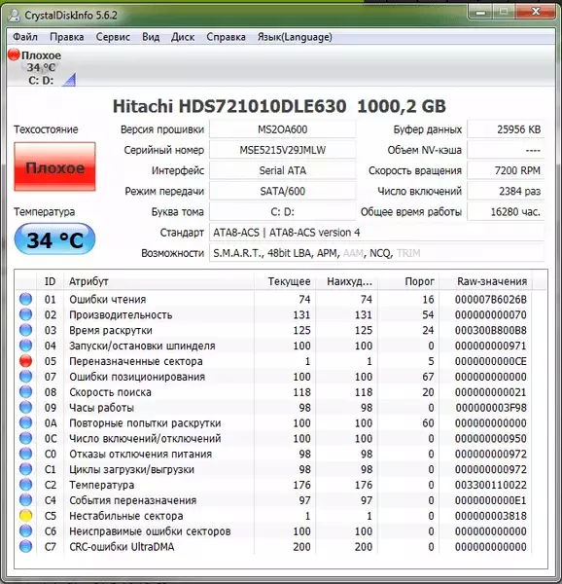The width and height of the screenshot is (562, 584).
Task: Click the red disk status icon at top
Action: click(14, 55)
